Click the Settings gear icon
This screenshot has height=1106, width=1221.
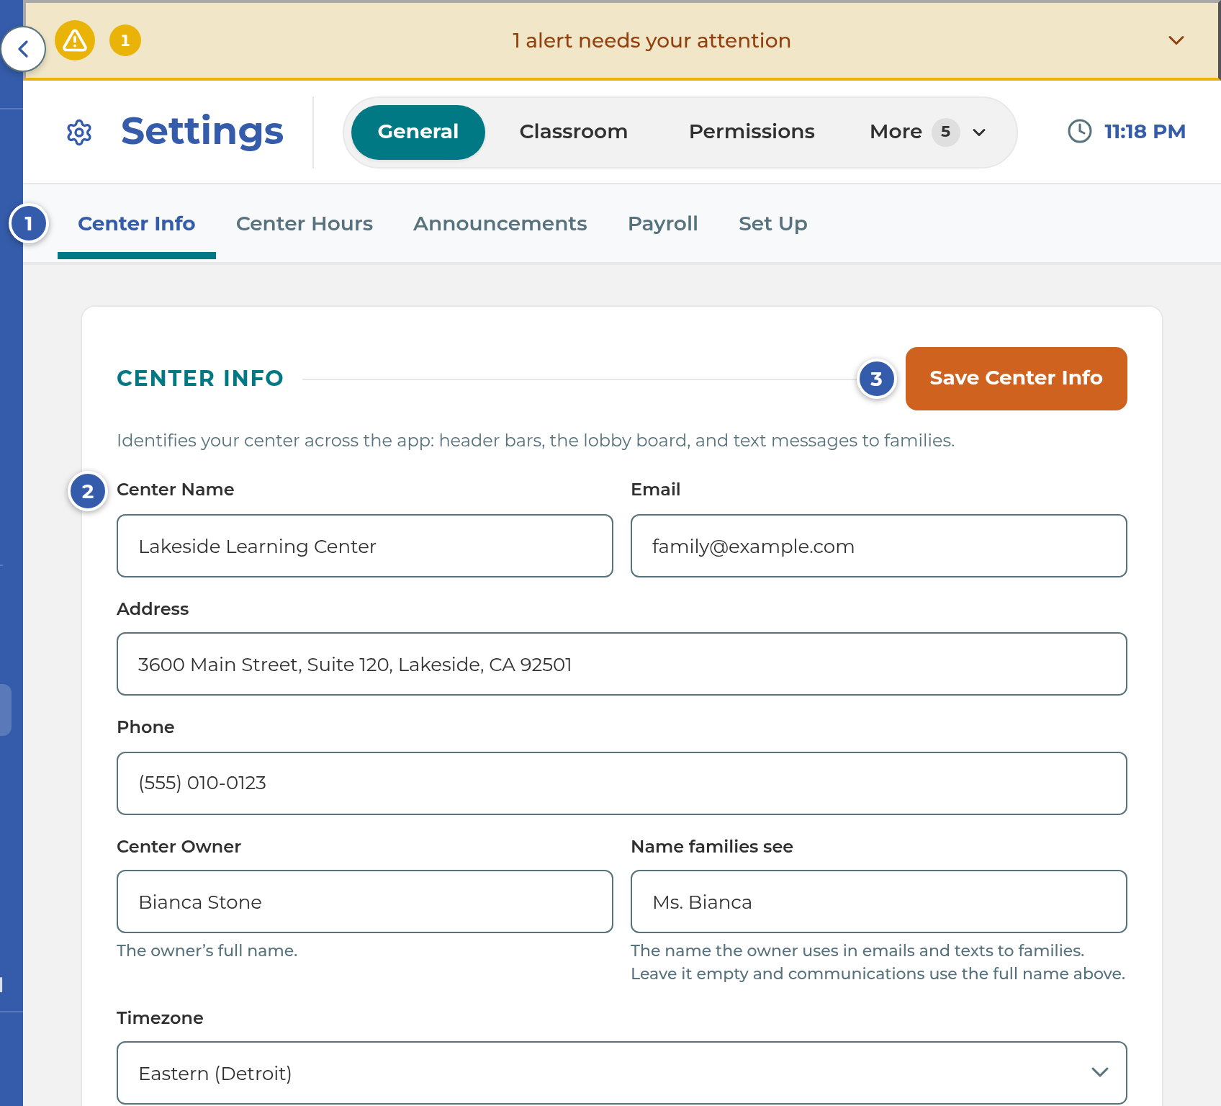pos(79,132)
